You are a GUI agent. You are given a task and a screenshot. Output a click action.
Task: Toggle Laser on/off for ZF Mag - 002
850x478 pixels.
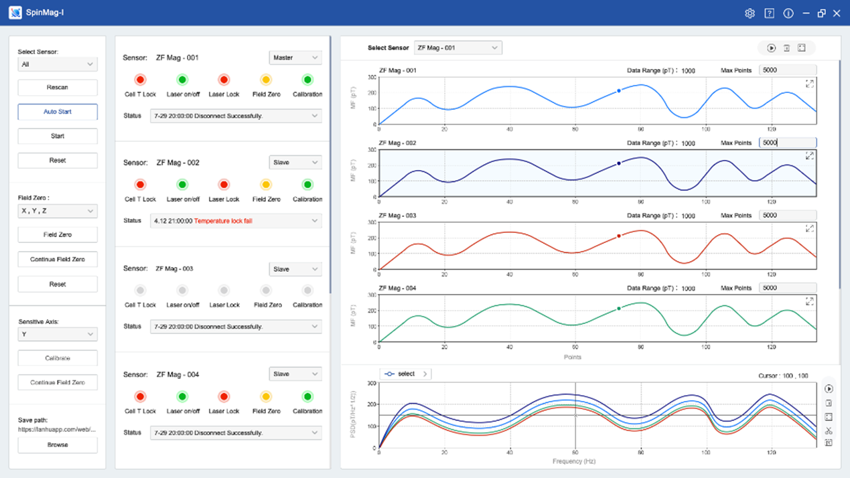(x=182, y=185)
